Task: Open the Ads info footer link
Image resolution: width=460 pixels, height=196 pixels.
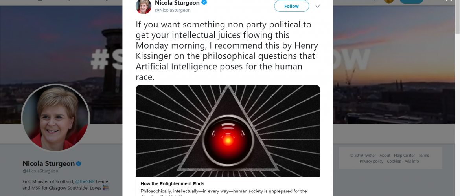Action: coord(412,161)
